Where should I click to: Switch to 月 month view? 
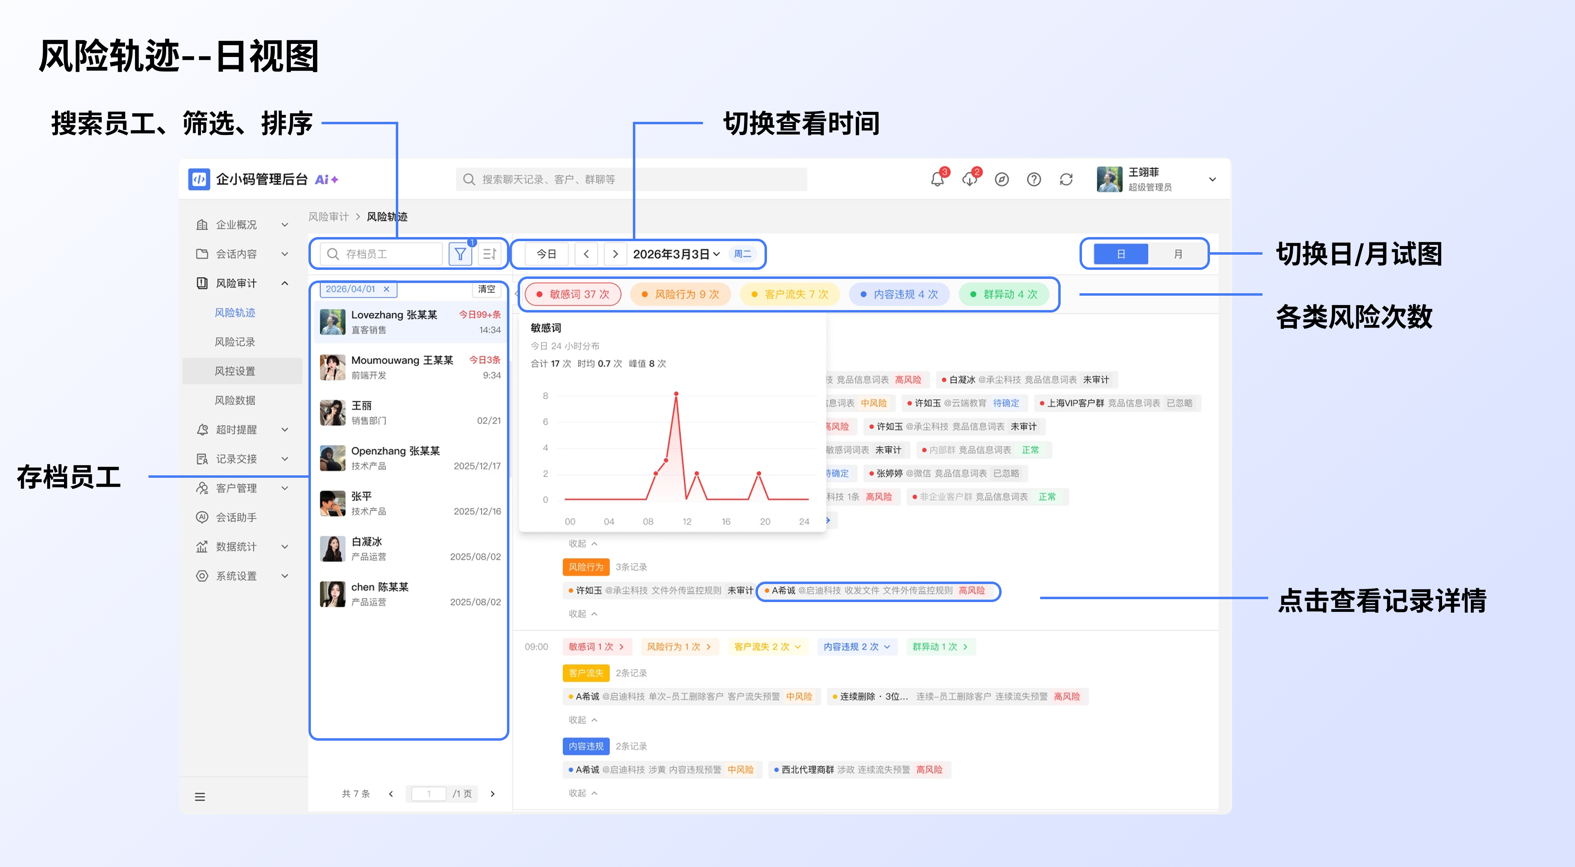click(x=1178, y=254)
